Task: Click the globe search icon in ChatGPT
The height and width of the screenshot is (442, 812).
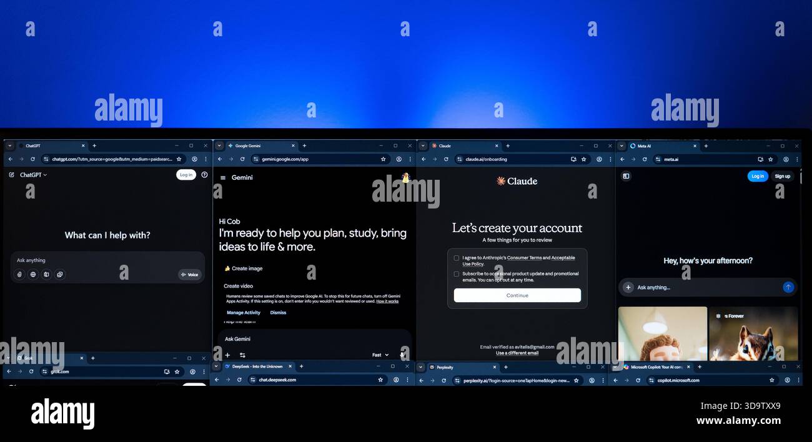Action: tap(33, 274)
